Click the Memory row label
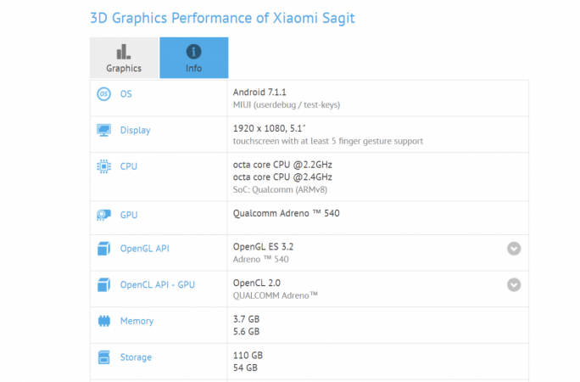This screenshot has width=580, height=382. [x=137, y=322]
